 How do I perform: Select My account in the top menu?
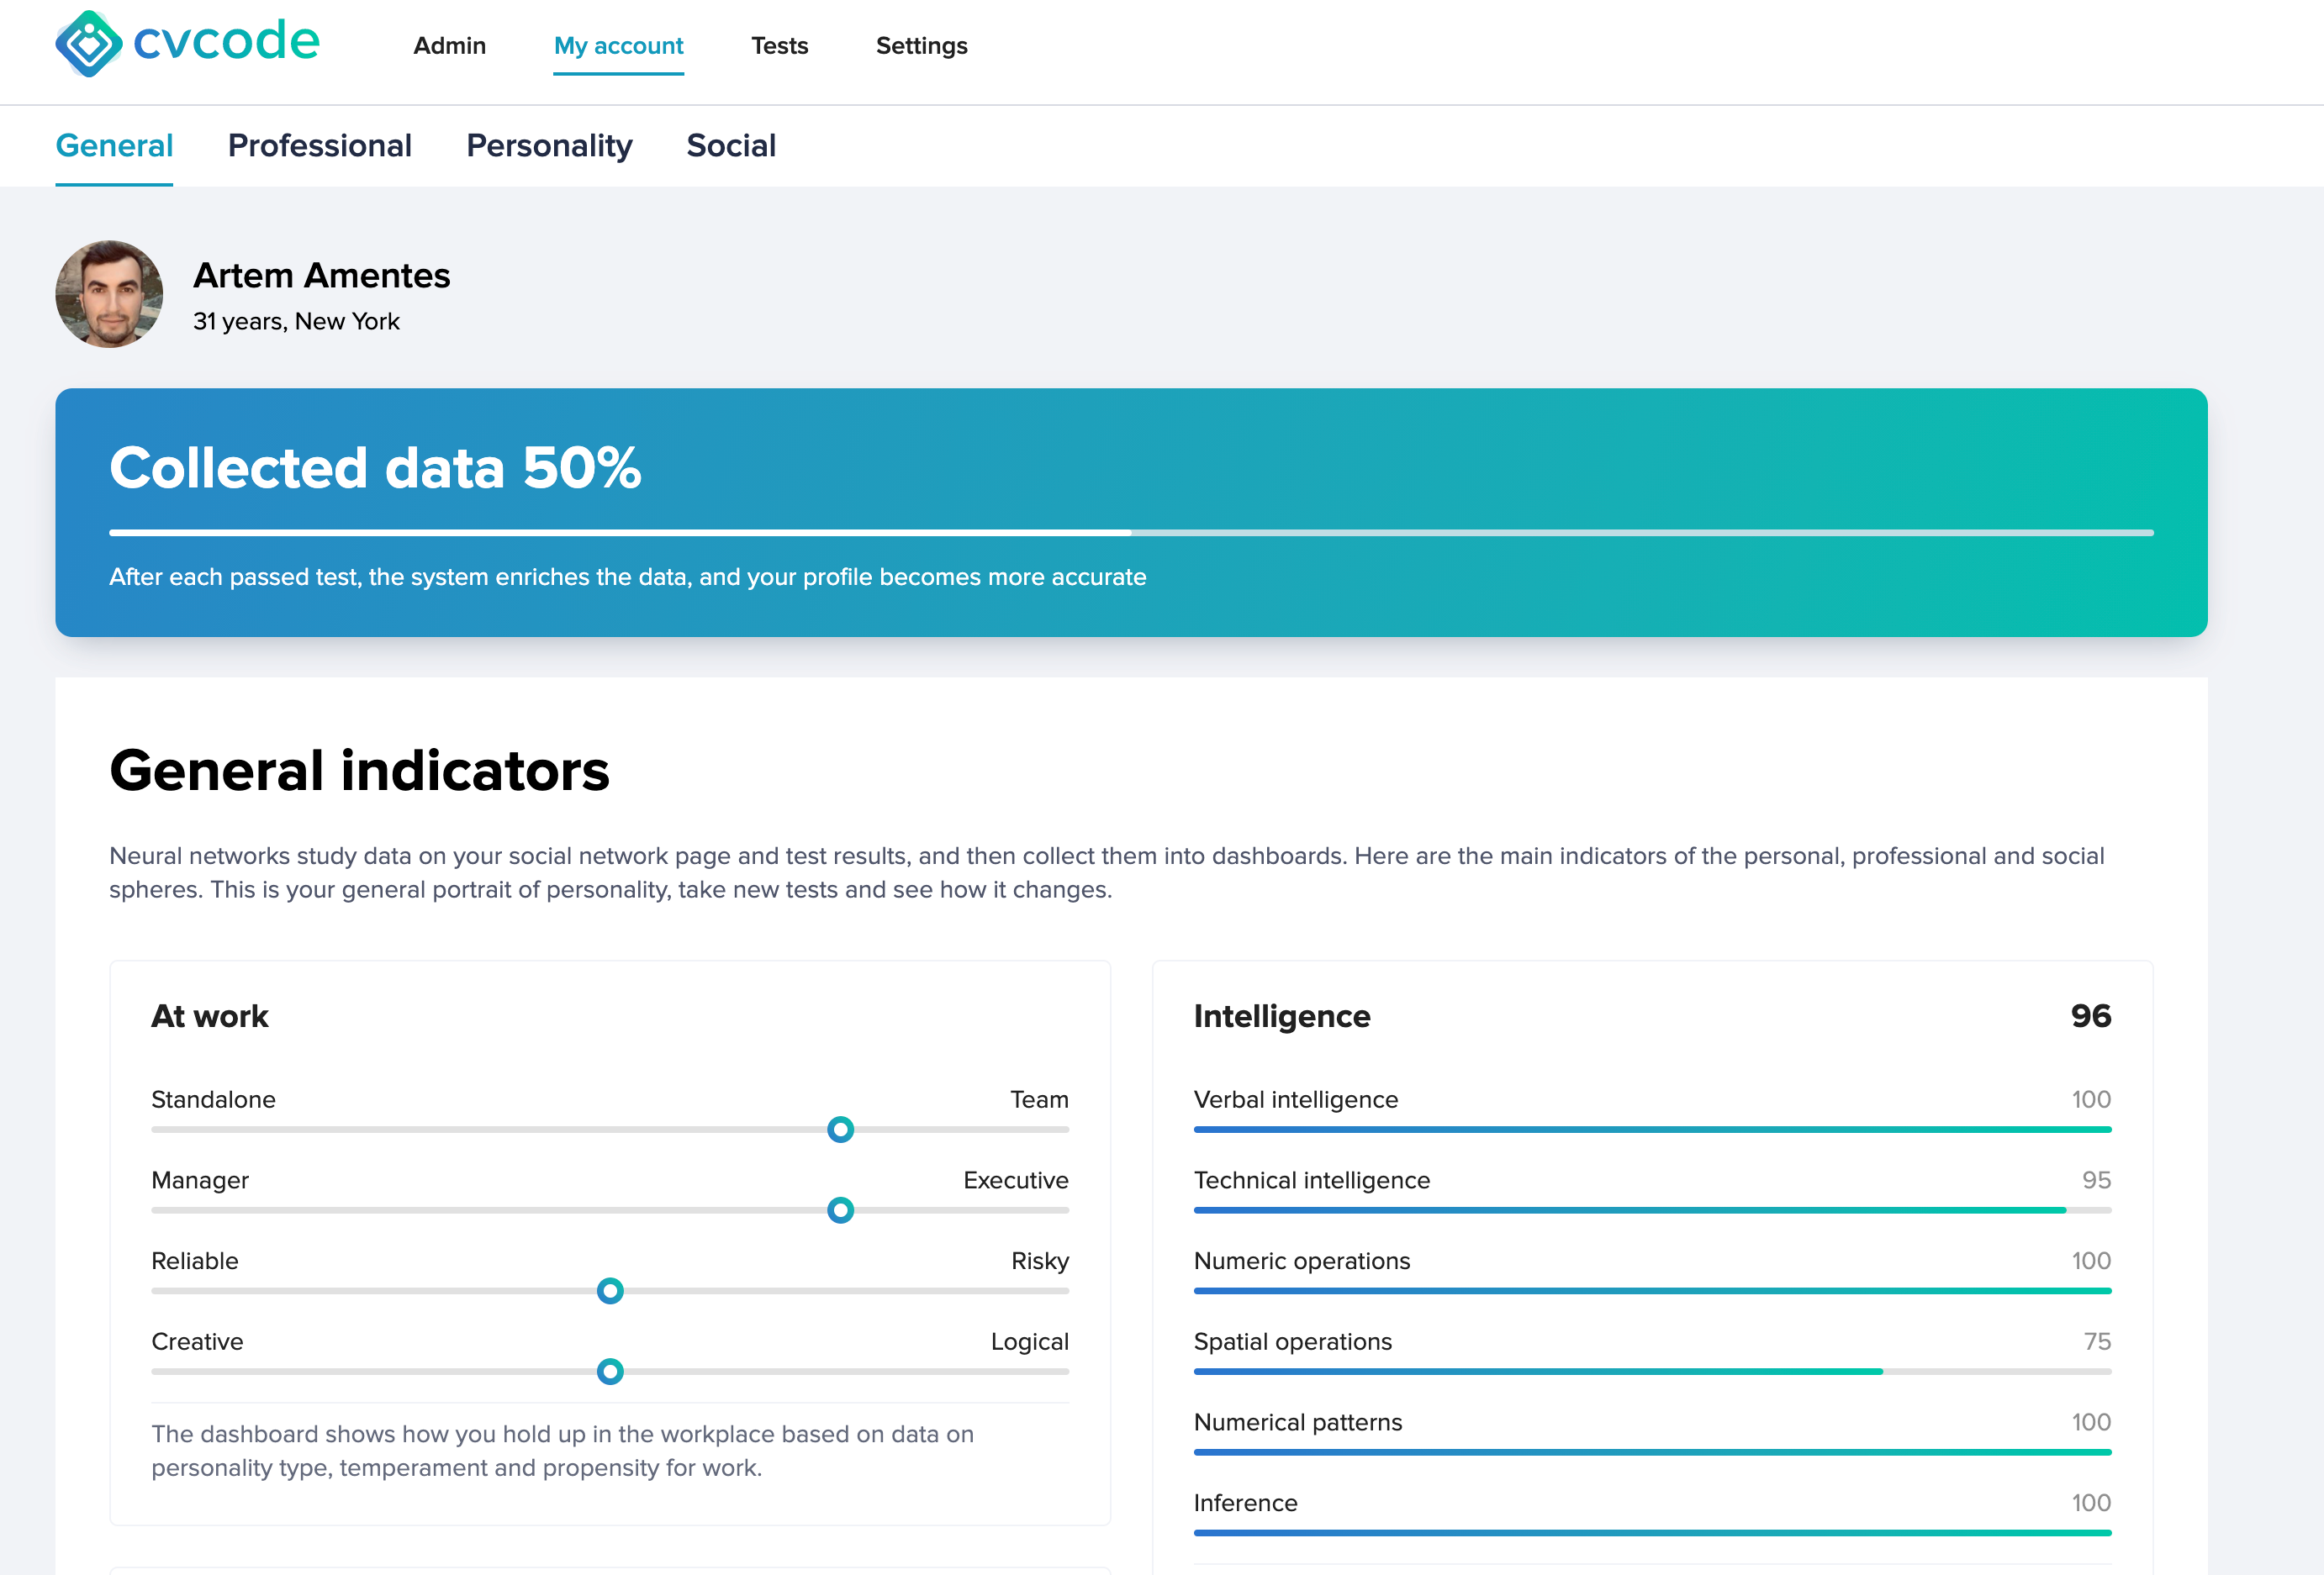618,46
